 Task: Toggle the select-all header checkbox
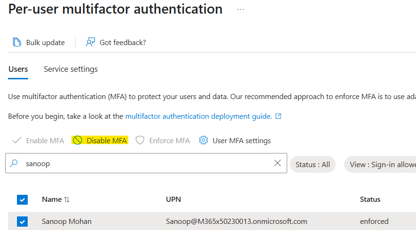(22, 199)
